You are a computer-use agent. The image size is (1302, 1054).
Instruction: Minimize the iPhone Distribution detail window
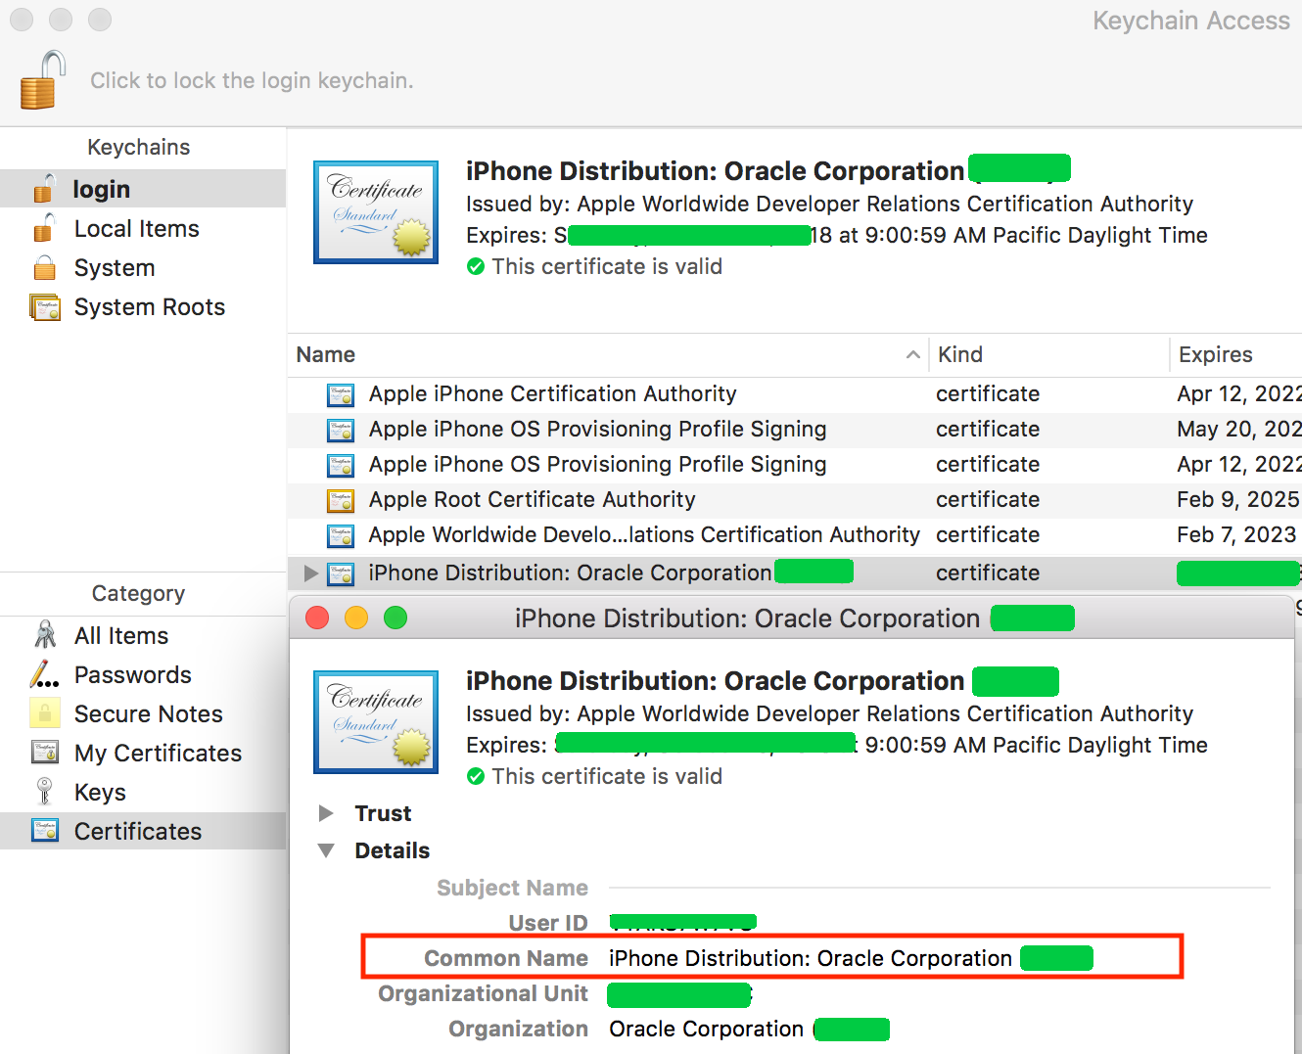coord(356,618)
